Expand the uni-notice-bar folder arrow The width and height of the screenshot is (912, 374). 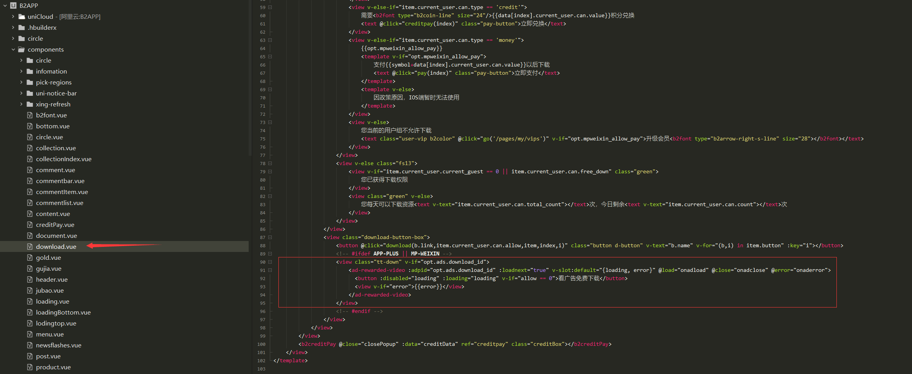[22, 93]
